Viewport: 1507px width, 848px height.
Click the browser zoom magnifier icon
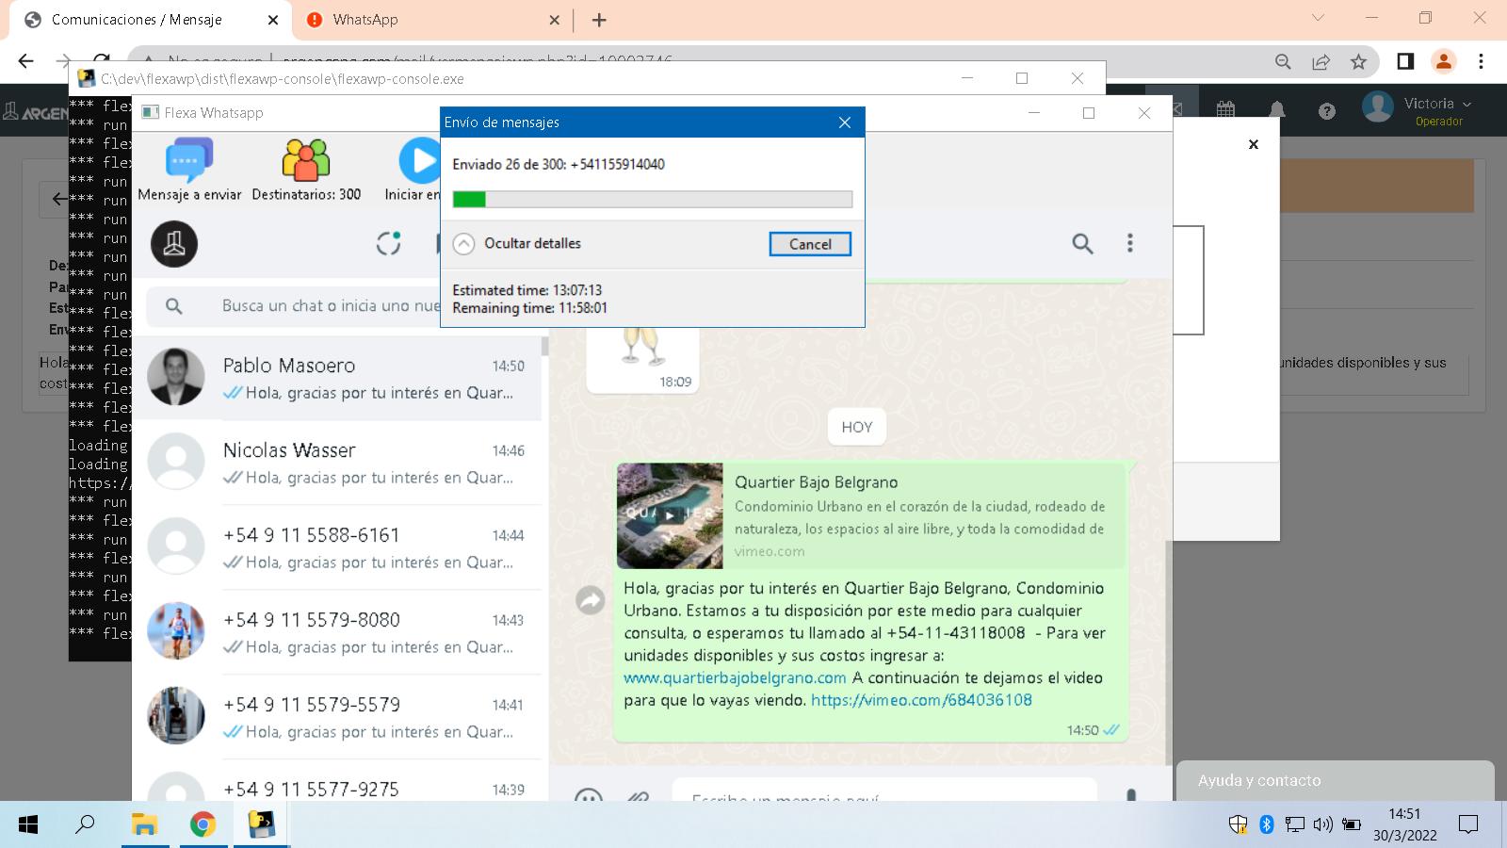(x=1283, y=61)
